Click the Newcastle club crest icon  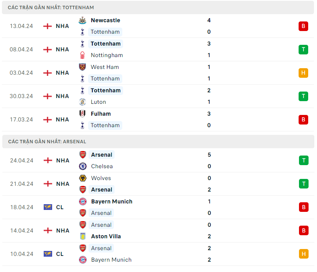point(82,20)
